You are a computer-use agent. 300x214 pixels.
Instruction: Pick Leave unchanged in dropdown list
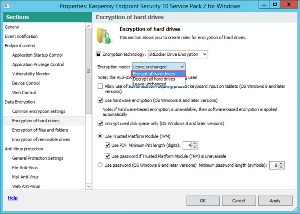158,84
